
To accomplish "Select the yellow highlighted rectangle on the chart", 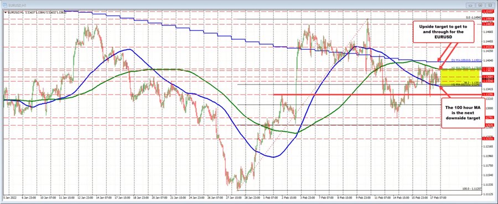I will pyautogui.click(x=460, y=77).
